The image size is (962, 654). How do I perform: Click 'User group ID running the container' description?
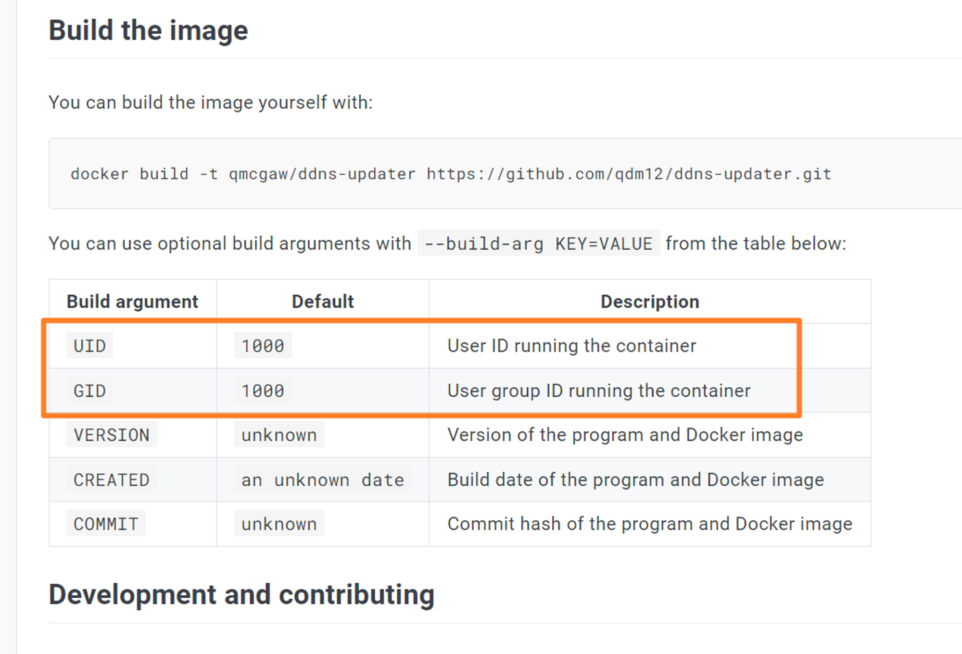pyautogui.click(x=599, y=390)
